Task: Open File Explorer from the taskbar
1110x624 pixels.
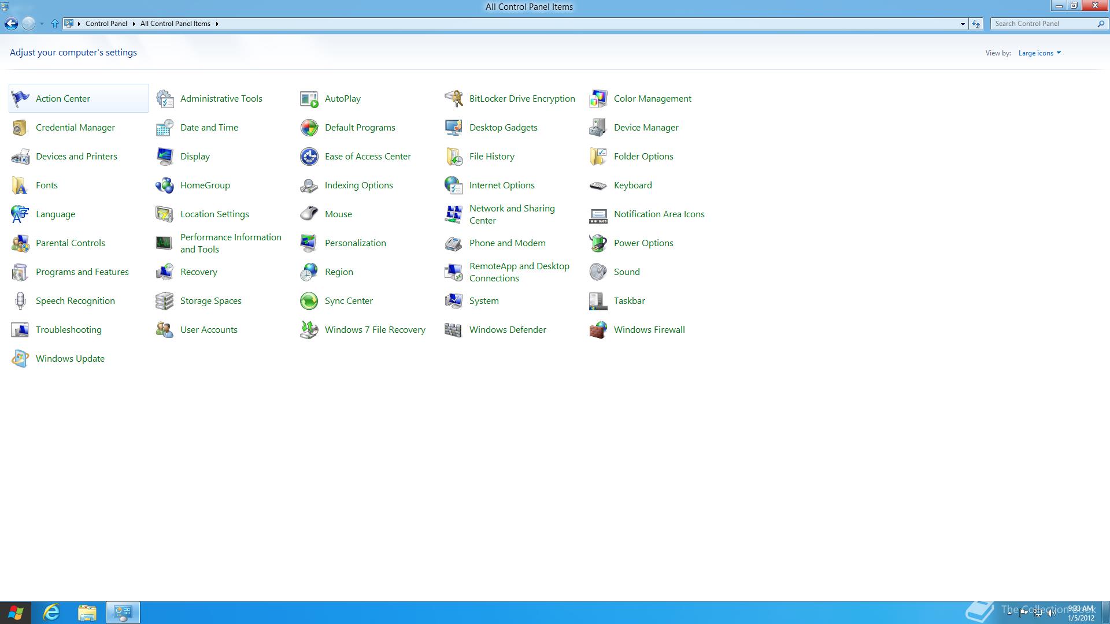Action: coord(87,612)
